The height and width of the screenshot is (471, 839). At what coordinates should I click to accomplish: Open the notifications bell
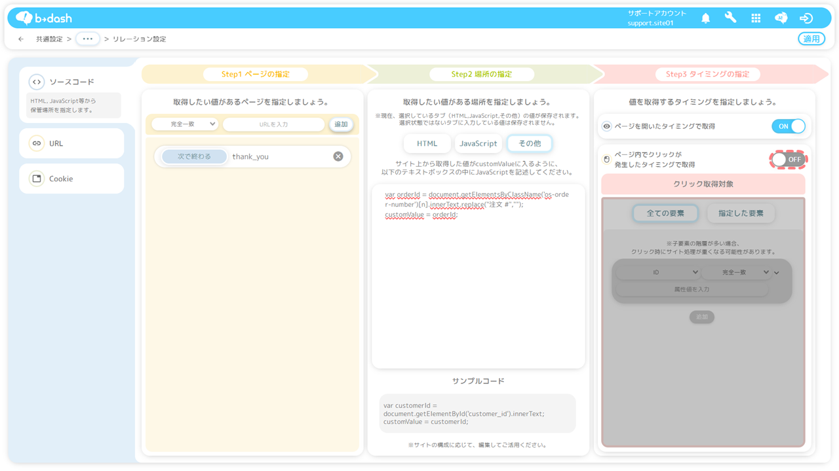pos(705,18)
